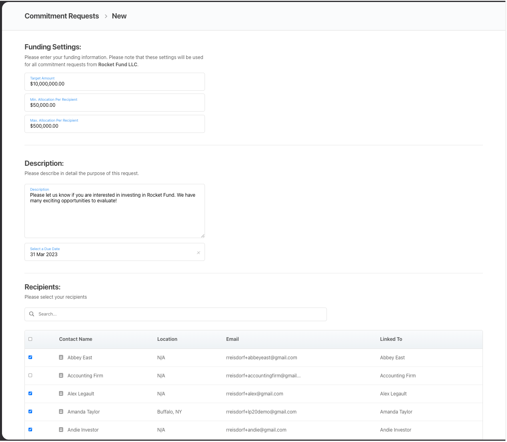Click the Contact Name column header

click(x=75, y=339)
